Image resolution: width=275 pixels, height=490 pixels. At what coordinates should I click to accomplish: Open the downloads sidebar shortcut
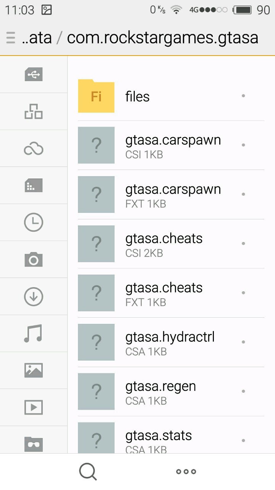click(x=34, y=297)
